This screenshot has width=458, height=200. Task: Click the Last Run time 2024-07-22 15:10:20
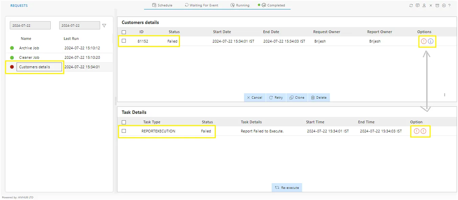(x=82, y=57)
